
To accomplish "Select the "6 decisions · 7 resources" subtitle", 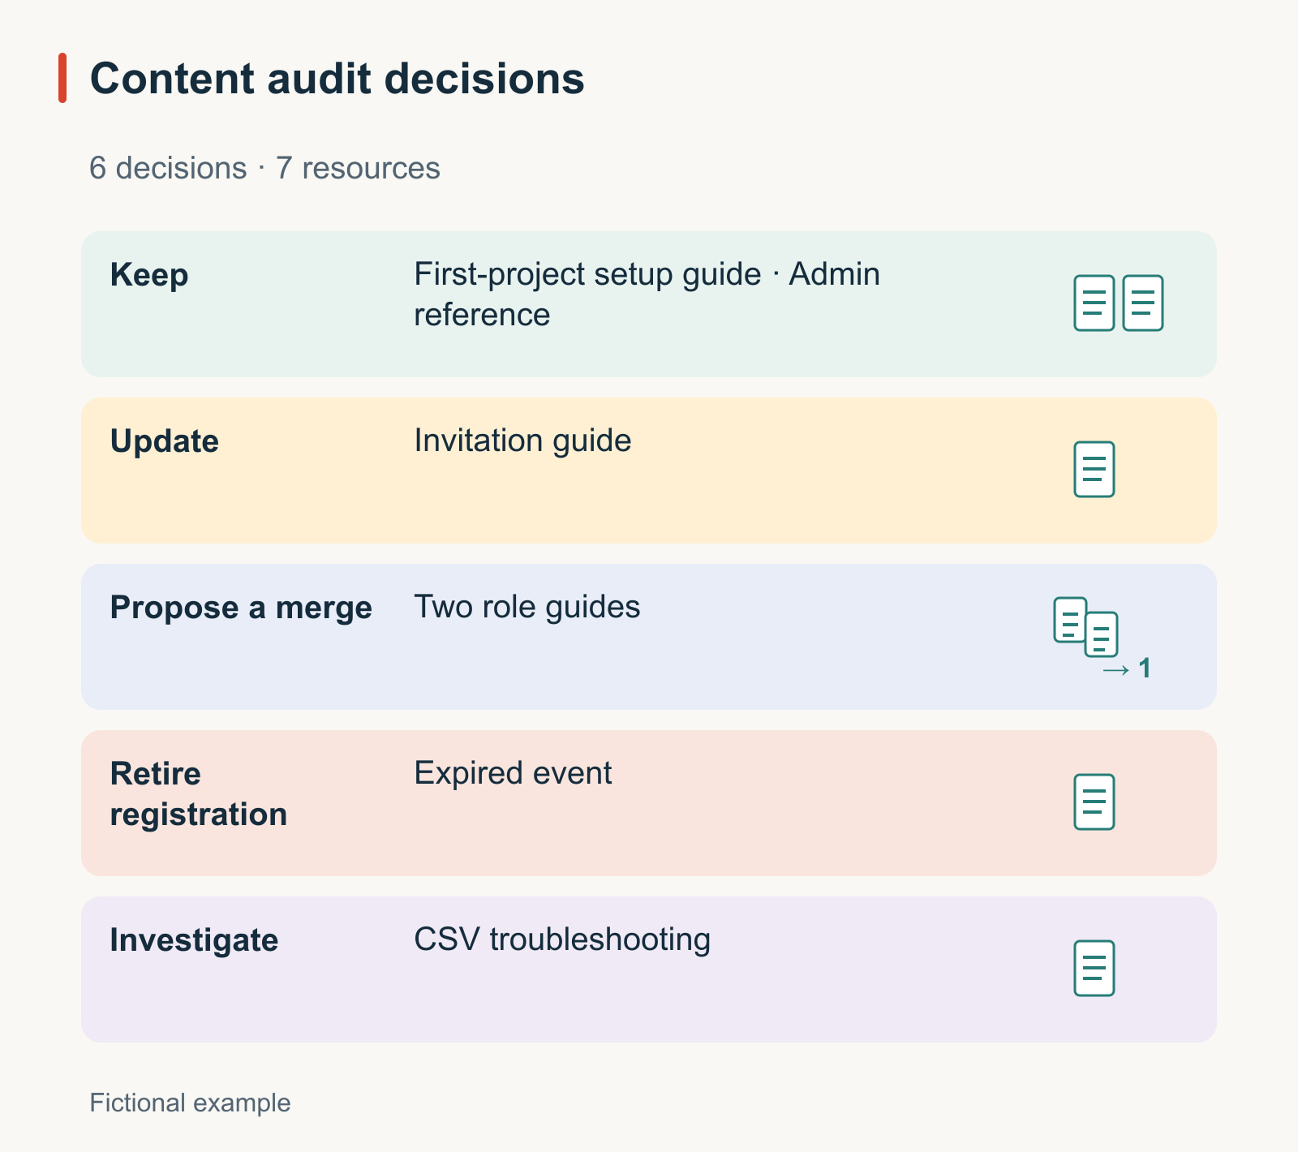I will [x=264, y=168].
